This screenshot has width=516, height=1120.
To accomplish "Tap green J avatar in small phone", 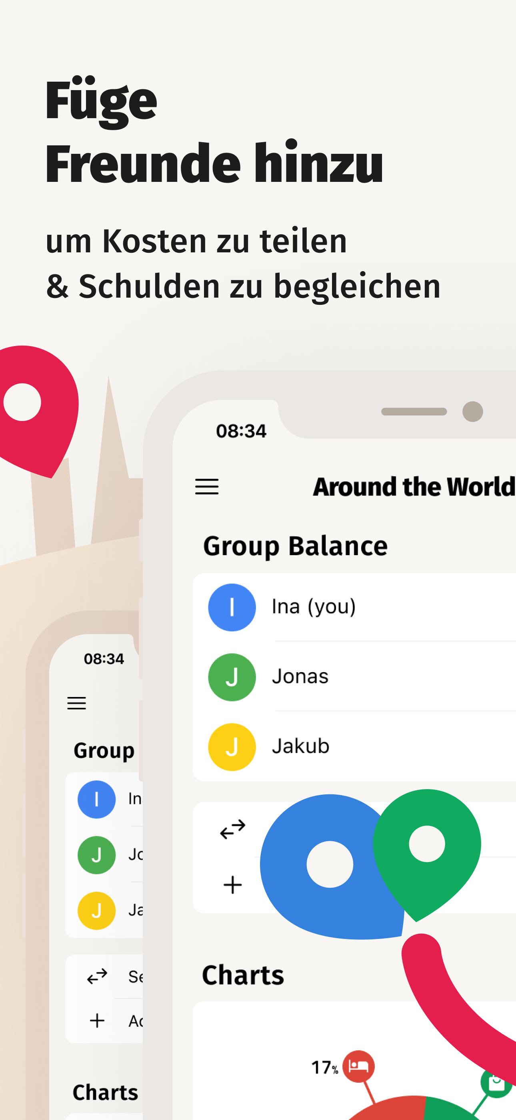I will pyautogui.click(x=96, y=855).
